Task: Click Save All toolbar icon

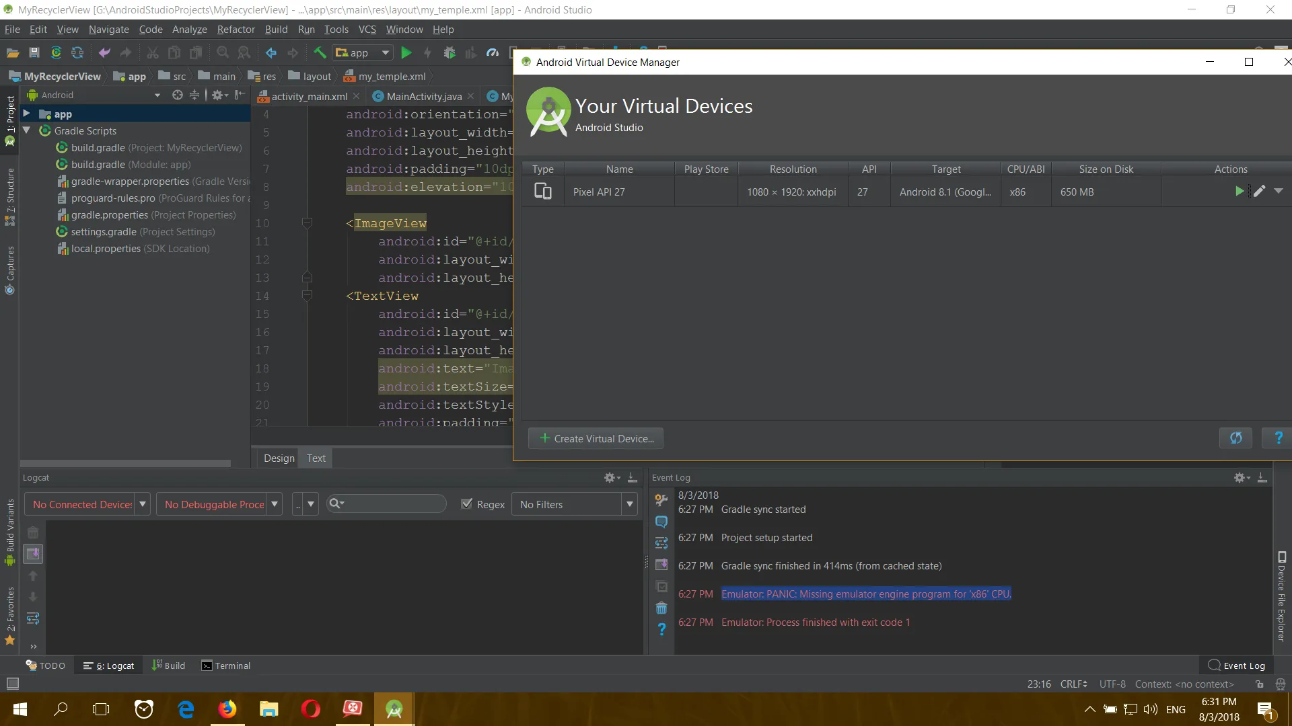Action: [34, 52]
